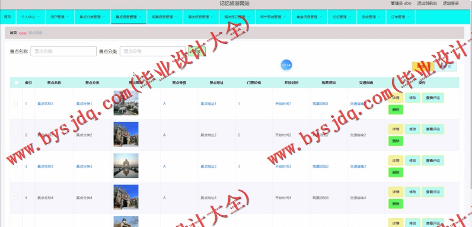Open the thumbnail image of 景点名称1

[x=126, y=103]
